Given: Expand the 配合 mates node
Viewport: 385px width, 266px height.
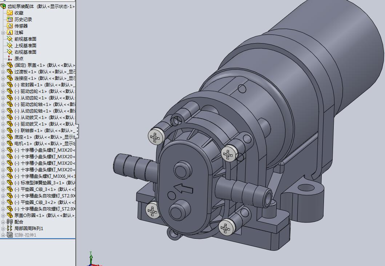Looking at the screenshot, I should click(3, 222).
